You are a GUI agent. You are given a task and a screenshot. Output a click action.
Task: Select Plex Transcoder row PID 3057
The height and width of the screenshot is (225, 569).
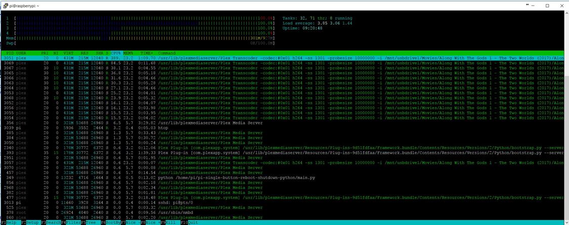[283, 163]
